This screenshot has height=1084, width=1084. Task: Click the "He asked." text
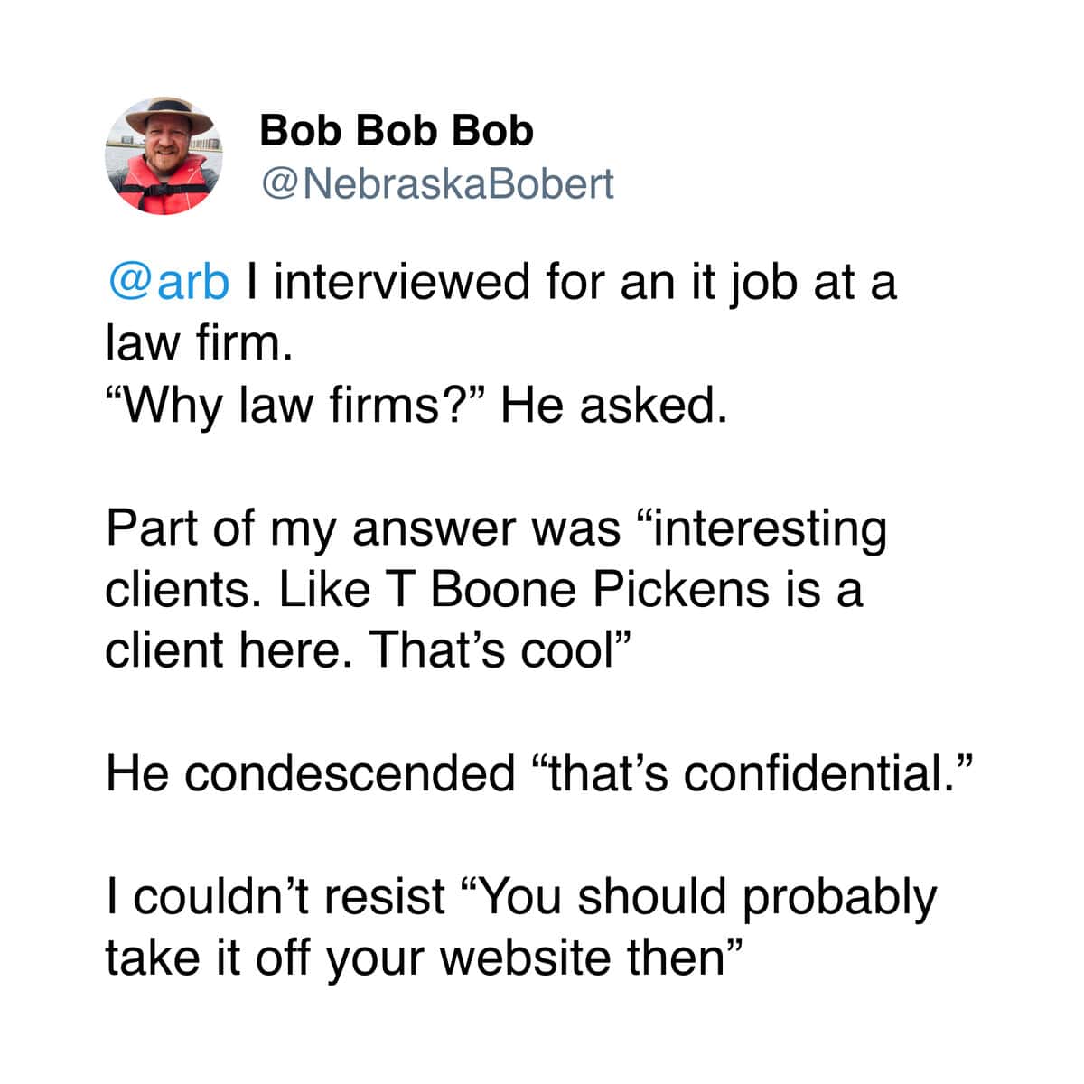[x=613, y=406]
